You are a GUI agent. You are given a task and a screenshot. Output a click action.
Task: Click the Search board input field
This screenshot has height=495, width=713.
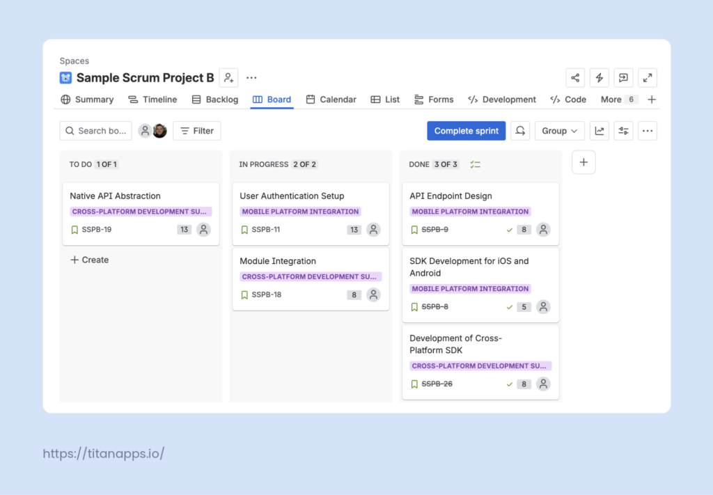96,131
